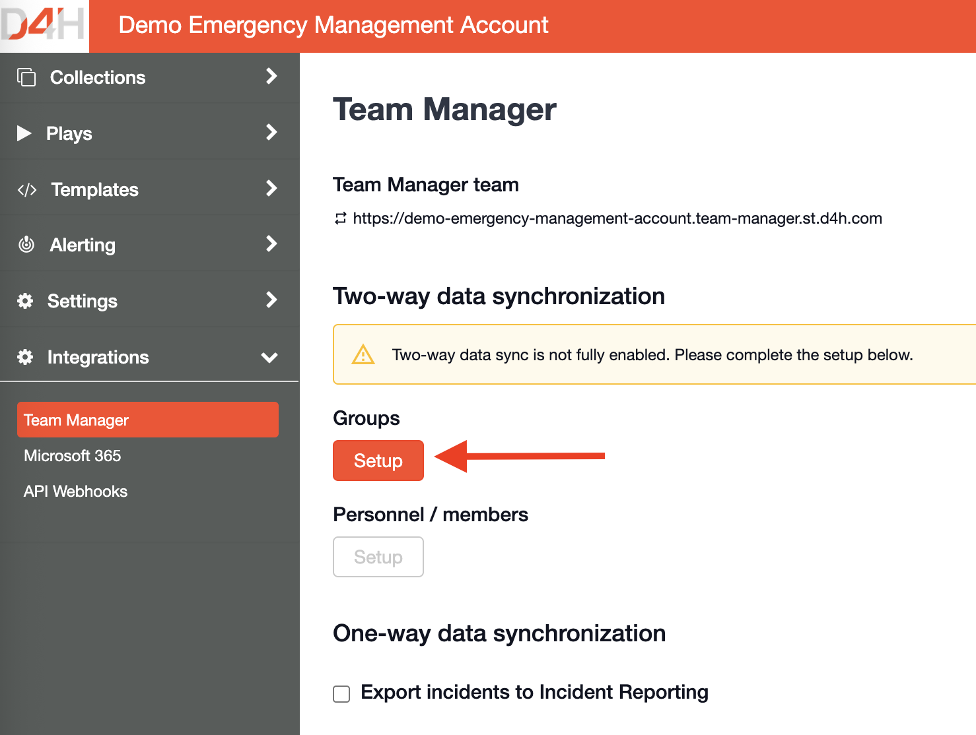Click the warning triangle icon in banner
This screenshot has height=735, width=976.
pyautogui.click(x=363, y=354)
